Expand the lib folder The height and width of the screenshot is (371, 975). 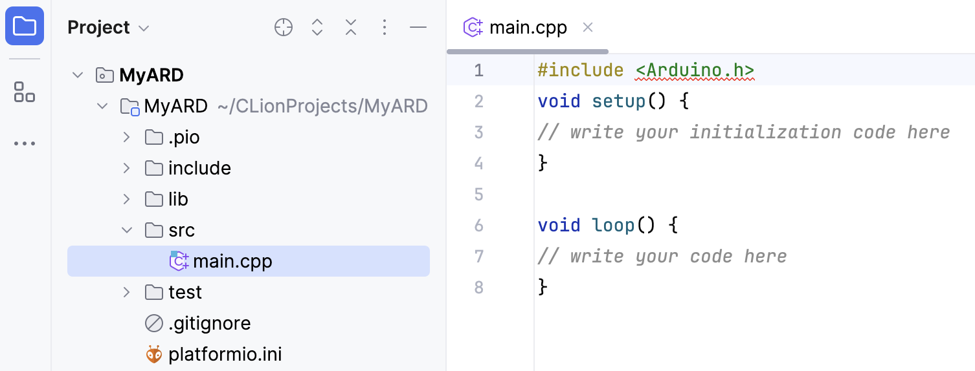(x=126, y=199)
